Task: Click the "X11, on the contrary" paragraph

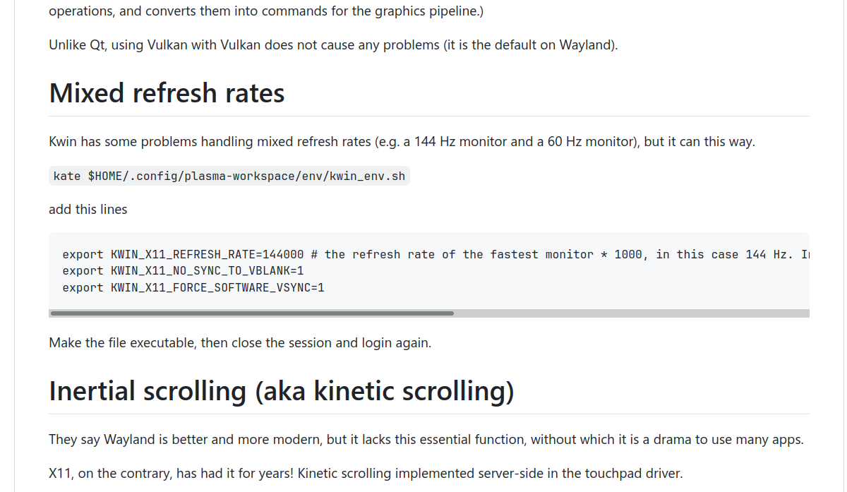Action: coord(366,473)
